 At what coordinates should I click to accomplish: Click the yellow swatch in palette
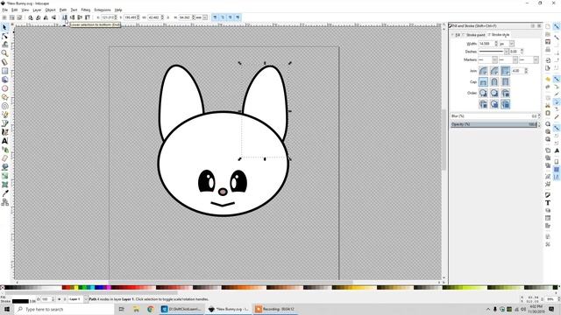tap(76, 288)
